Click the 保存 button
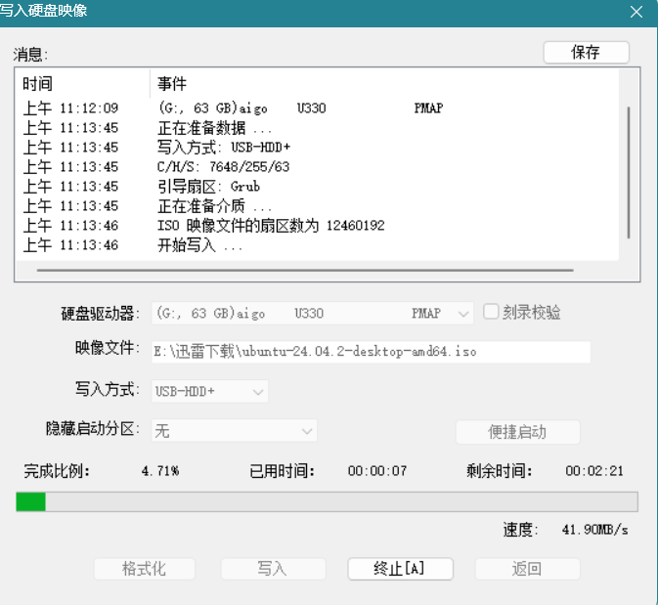 coord(586,53)
